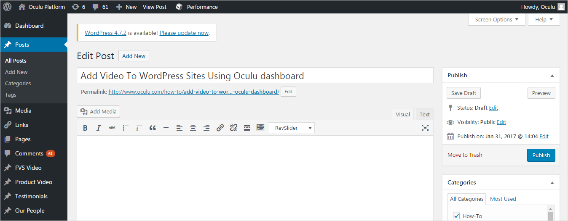Switch to the Visual editor tab
568x221 pixels.
click(x=403, y=114)
